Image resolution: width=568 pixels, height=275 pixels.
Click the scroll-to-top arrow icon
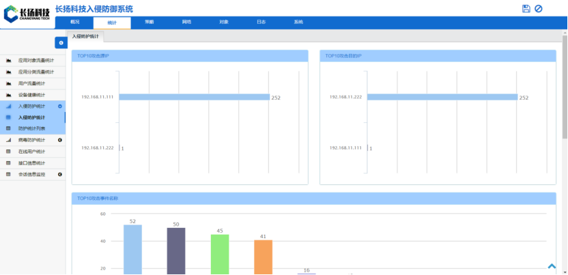(552, 266)
